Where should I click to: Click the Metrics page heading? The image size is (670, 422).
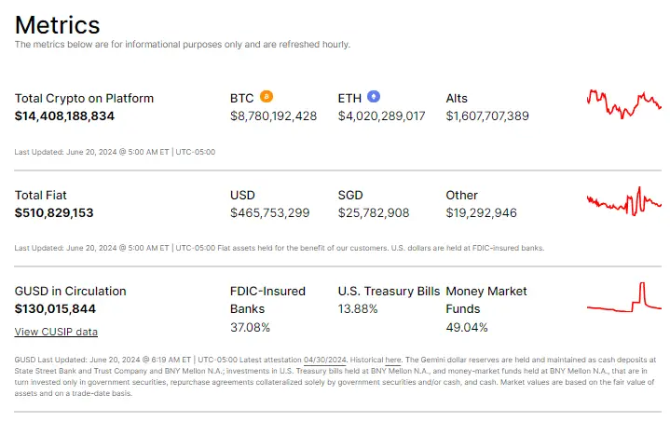pyautogui.click(x=57, y=25)
